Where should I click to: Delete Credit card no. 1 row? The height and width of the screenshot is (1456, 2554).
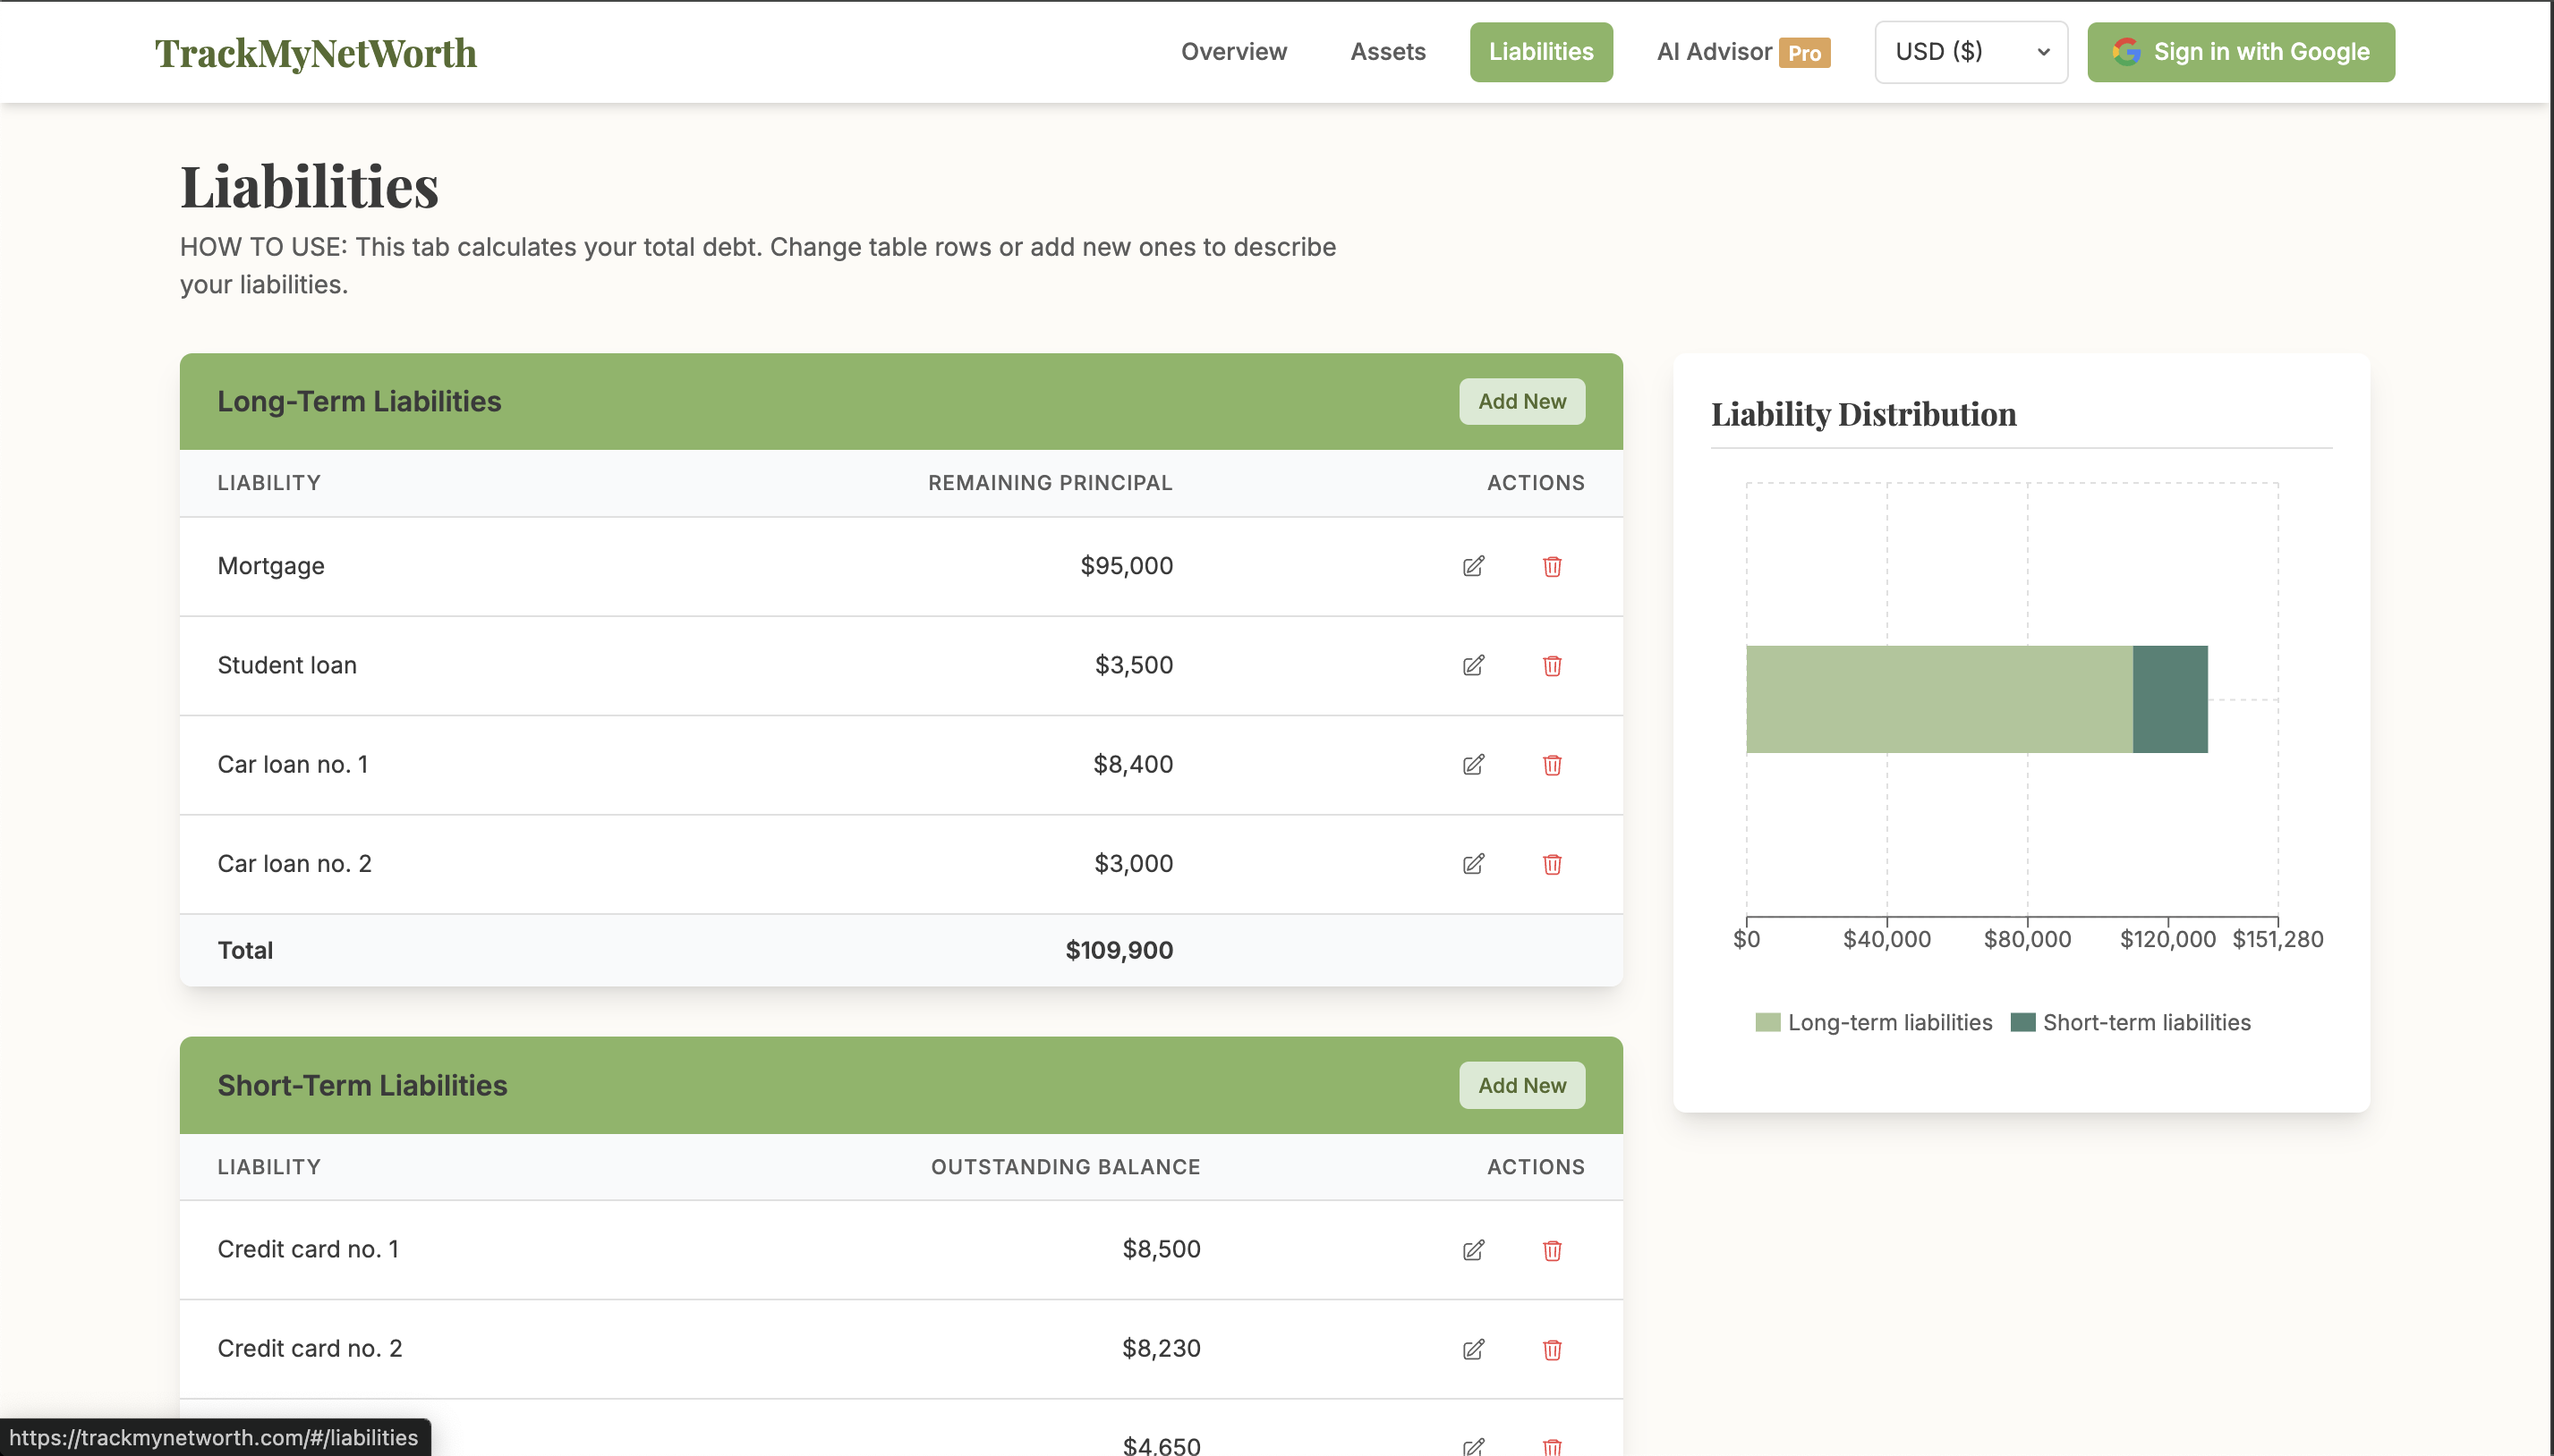click(x=1552, y=1249)
